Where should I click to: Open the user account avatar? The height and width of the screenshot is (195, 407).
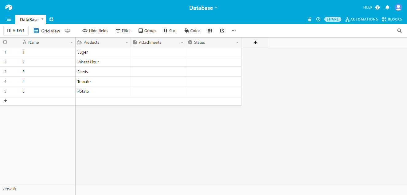398,7
